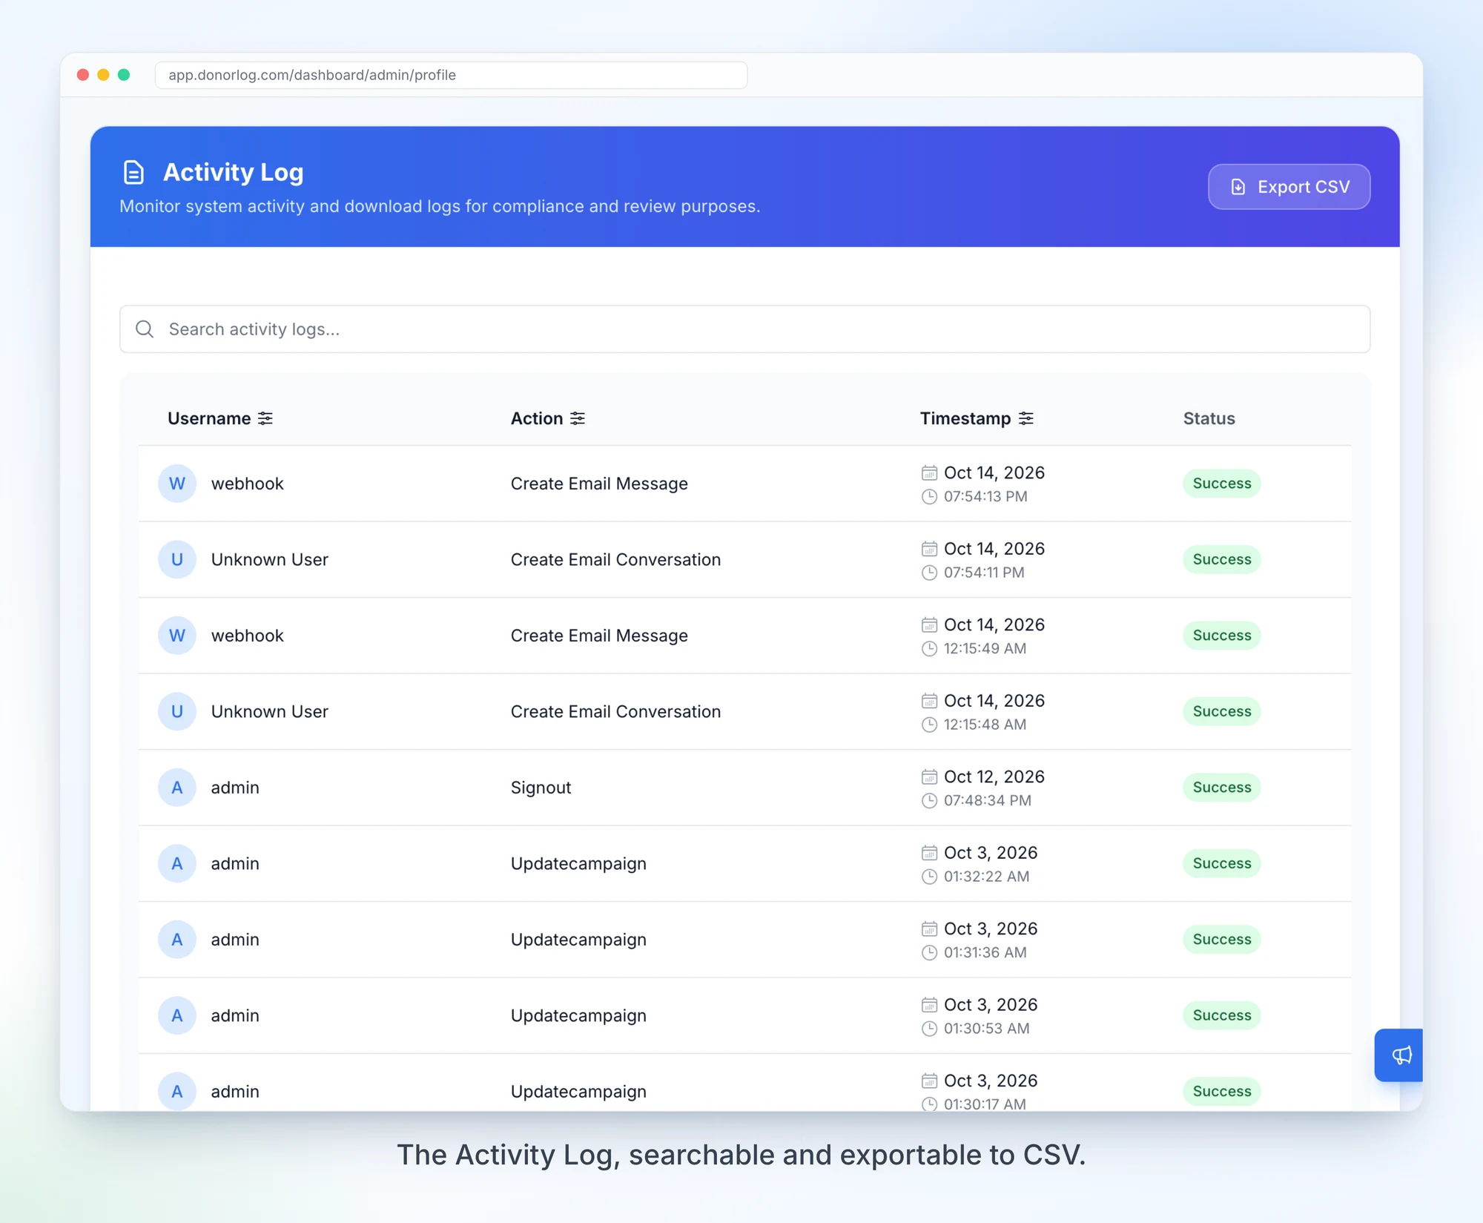
Task: Click Updatecampaign in the 01:32:22 AM row
Action: coord(578,863)
